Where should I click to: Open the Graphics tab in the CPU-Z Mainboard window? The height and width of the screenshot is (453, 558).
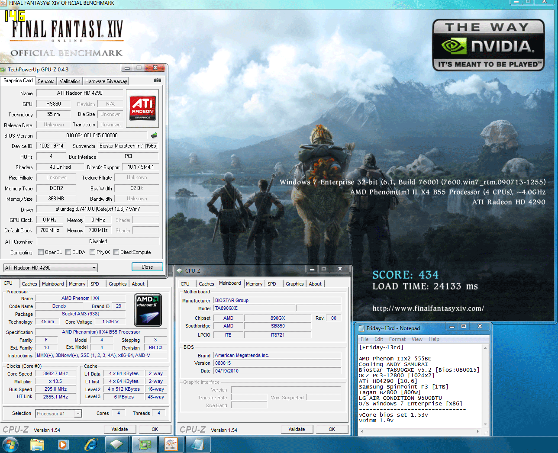[295, 284]
